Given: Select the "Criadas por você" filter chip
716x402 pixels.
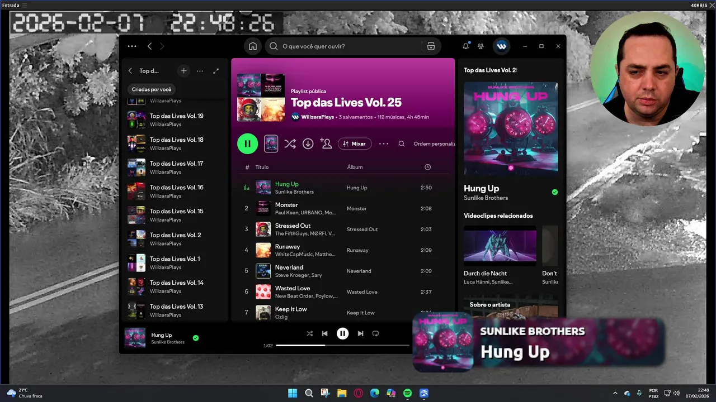Looking at the screenshot, I should (152, 89).
